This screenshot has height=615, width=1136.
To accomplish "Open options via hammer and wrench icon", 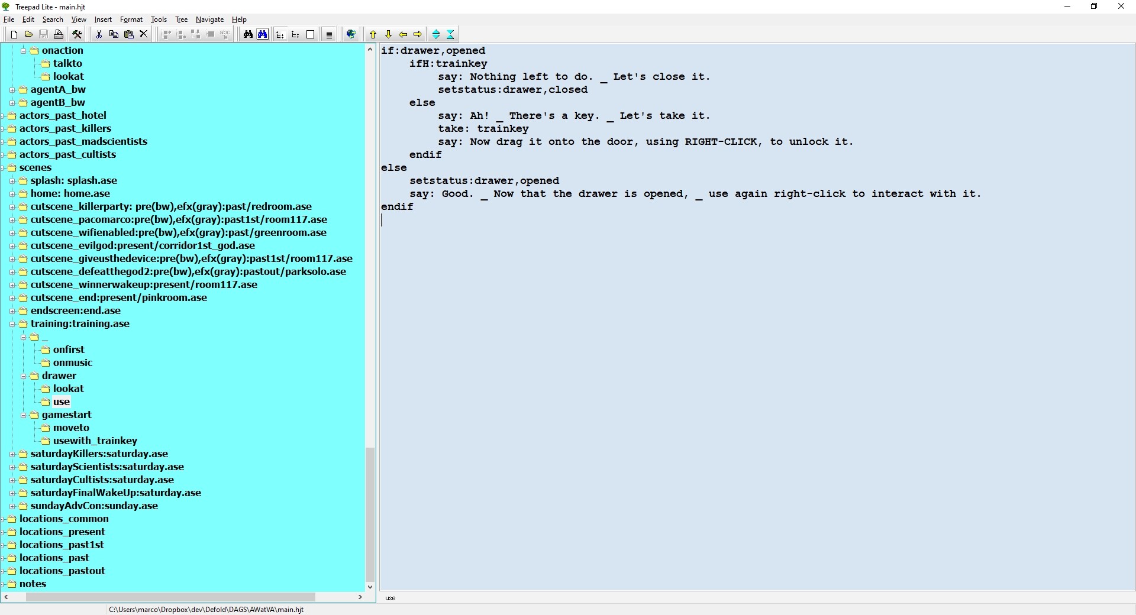I will point(77,34).
